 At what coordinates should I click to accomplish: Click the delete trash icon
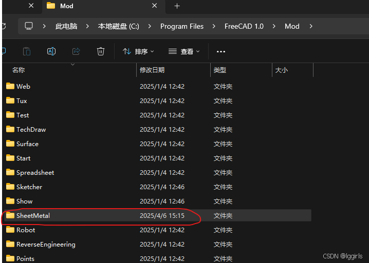pos(101,51)
